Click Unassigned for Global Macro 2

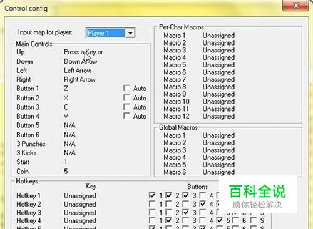[x=218, y=143]
